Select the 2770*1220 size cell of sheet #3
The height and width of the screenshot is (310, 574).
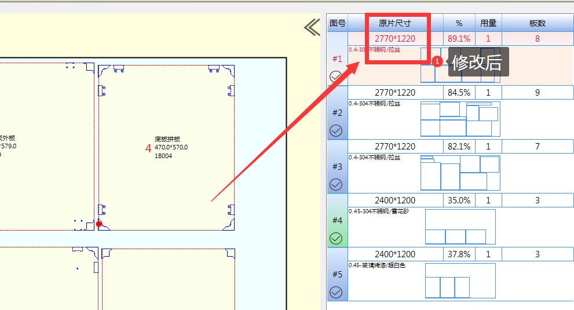pos(396,146)
